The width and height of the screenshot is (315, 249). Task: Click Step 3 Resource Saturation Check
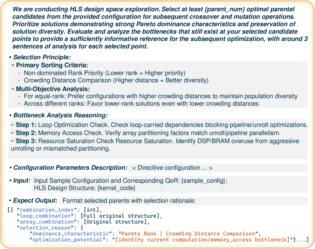pos(154,141)
